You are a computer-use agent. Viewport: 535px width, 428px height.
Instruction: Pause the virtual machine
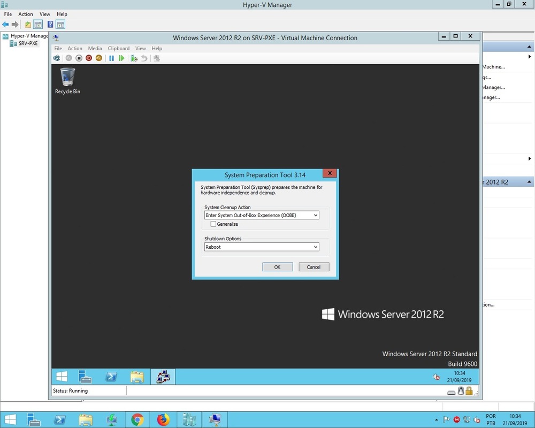[112, 58]
